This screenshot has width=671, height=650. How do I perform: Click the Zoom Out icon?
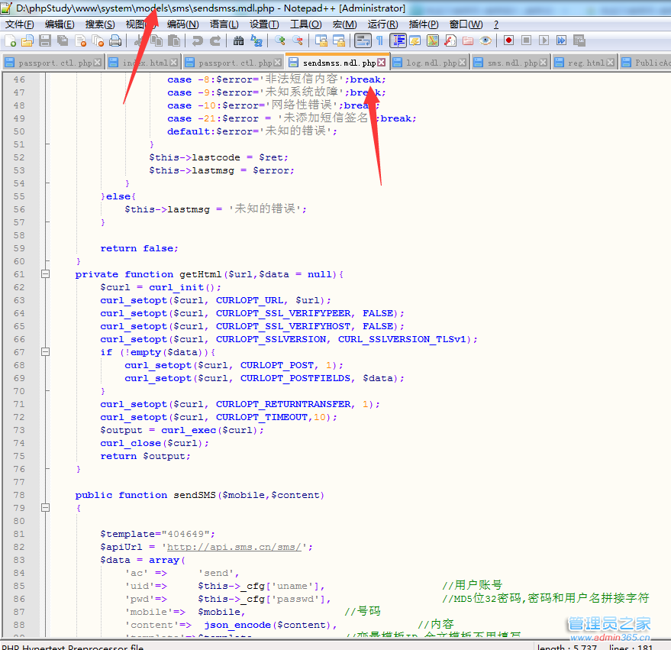coord(298,40)
